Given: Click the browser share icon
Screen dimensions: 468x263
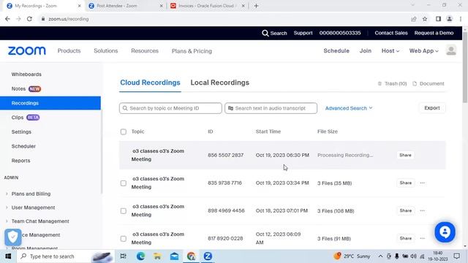Looking at the screenshot, I should (x=413, y=19).
